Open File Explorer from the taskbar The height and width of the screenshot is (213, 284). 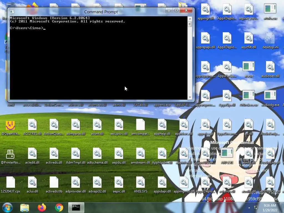[25, 208]
